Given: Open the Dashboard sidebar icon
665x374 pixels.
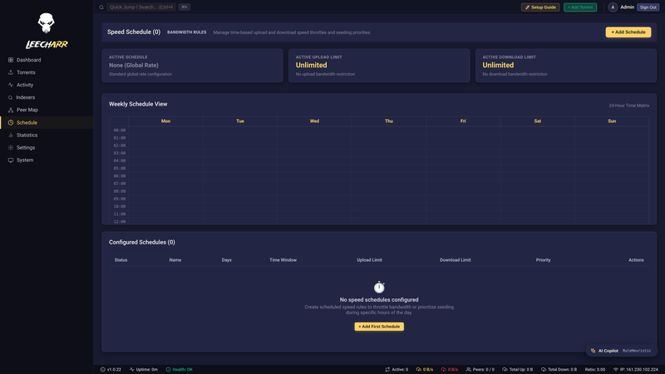Looking at the screenshot, I should point(11,60).
